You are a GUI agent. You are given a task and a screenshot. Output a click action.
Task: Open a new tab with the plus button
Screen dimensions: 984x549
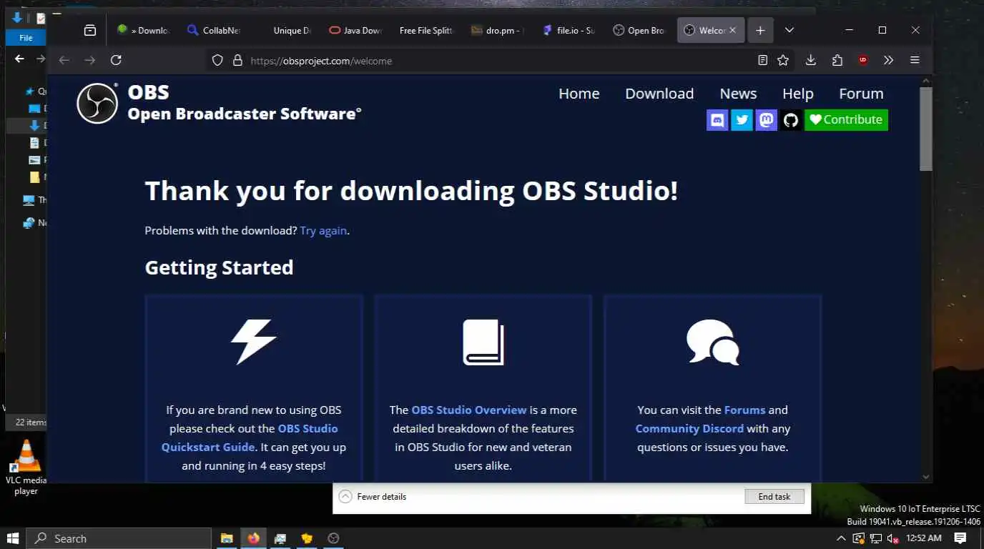coord(760,30)
